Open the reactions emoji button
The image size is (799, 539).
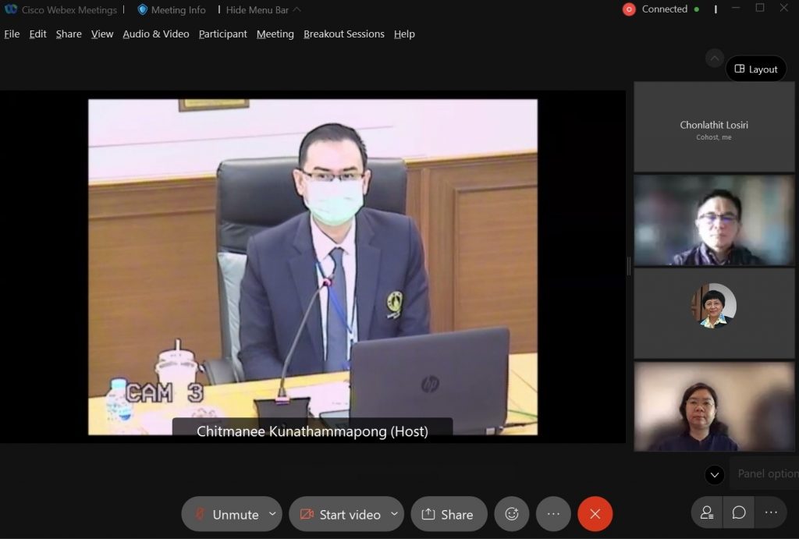[x=512, y=514]
